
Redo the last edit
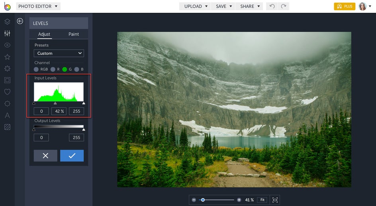point(284,6)
